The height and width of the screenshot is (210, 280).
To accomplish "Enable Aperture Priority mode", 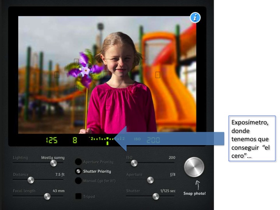I will click(x=78, y=162).
